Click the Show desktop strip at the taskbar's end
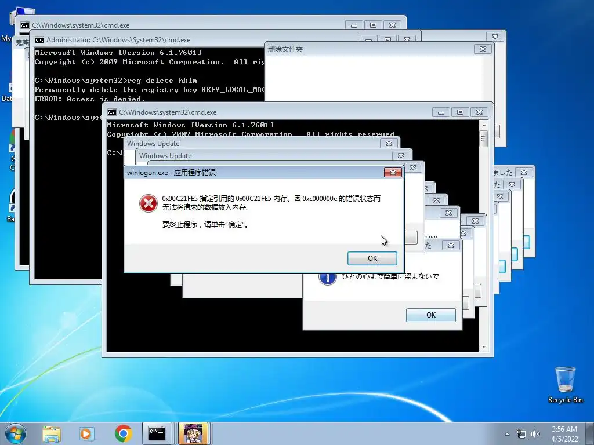Image resolution: width=594 pixels, height=445 pixels. pos(591,434)
